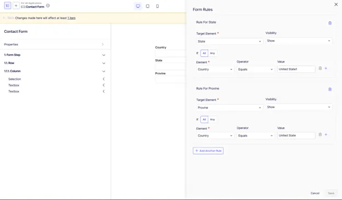Viewport: 342px width, 200px height.
Task: Click the Provine field in preview
Action: (x=171, y=79)
